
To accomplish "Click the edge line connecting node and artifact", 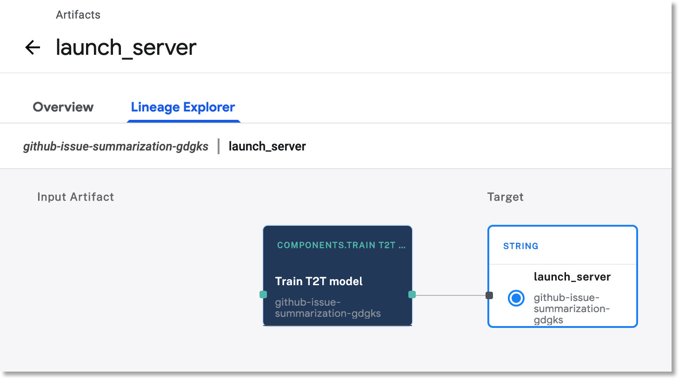I will tap(450, 294).
